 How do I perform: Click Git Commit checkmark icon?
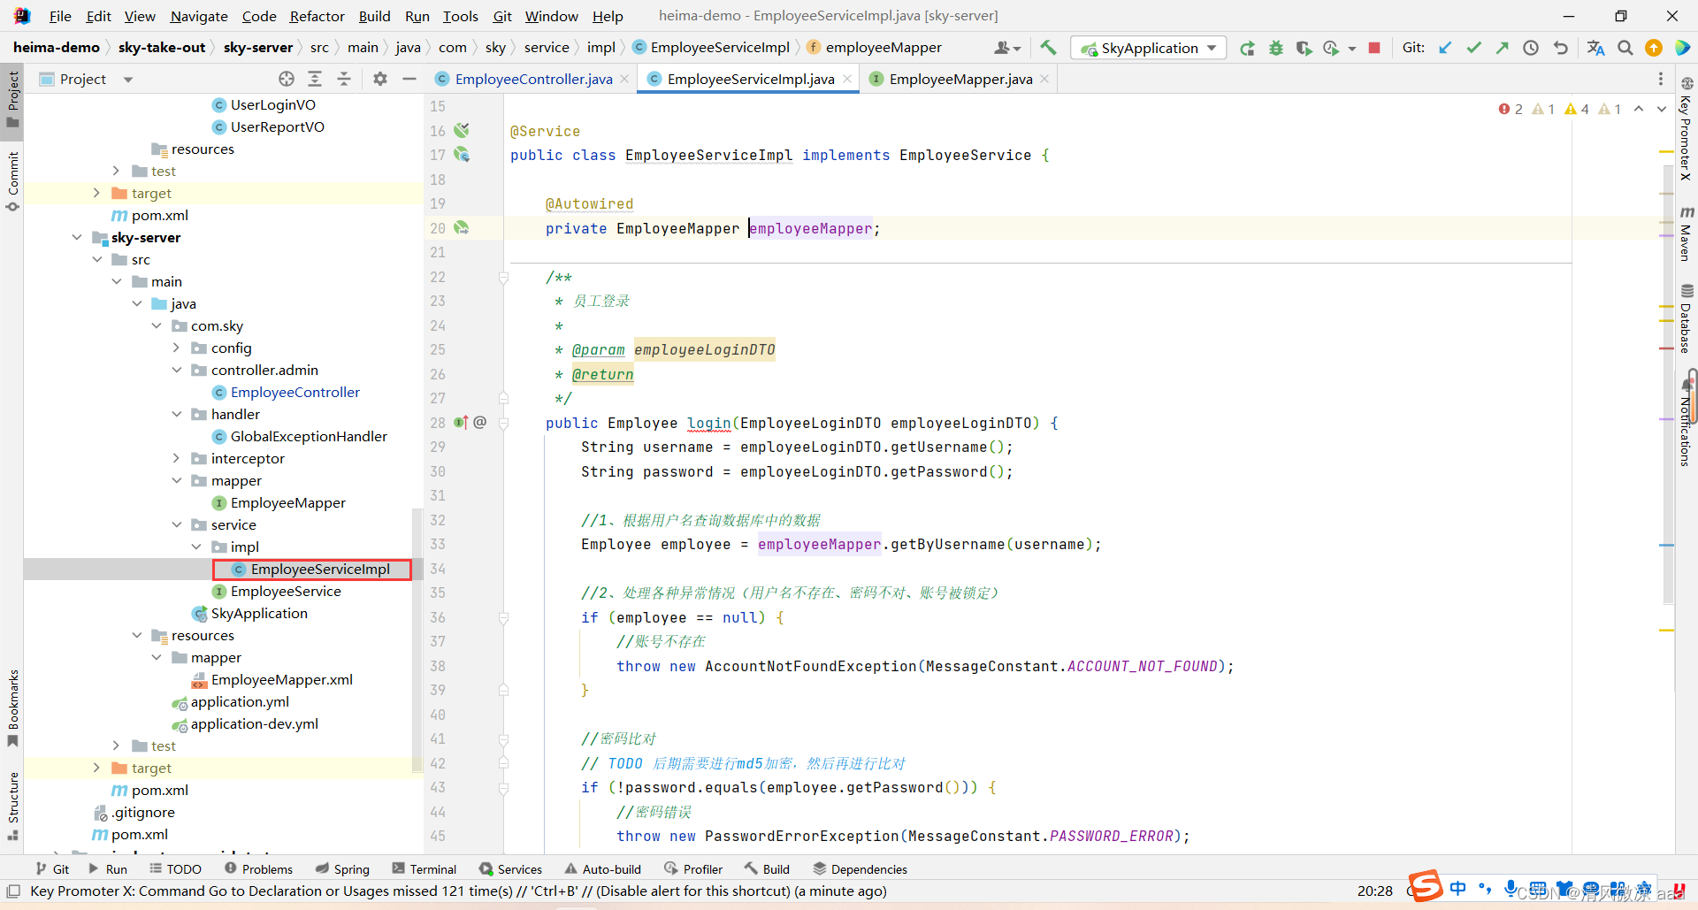(x=1473, y=48)
